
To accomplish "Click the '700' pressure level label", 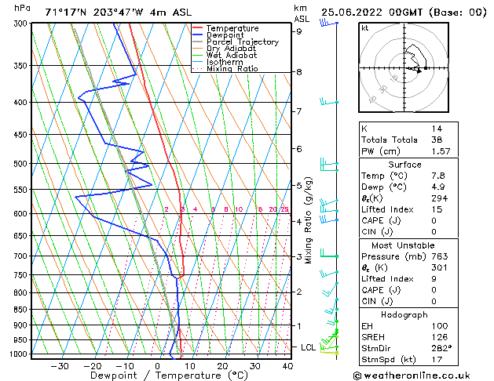I will pos(22,256).
